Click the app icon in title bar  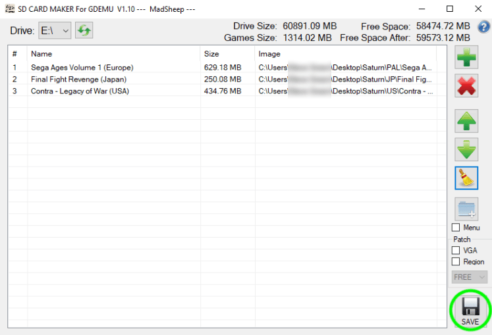pyautogui.click(x=10, y=9)
